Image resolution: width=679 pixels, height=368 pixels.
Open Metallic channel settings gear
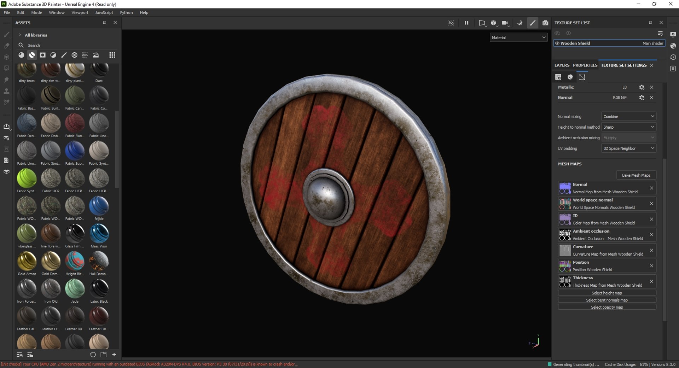[x=642, y=87]
